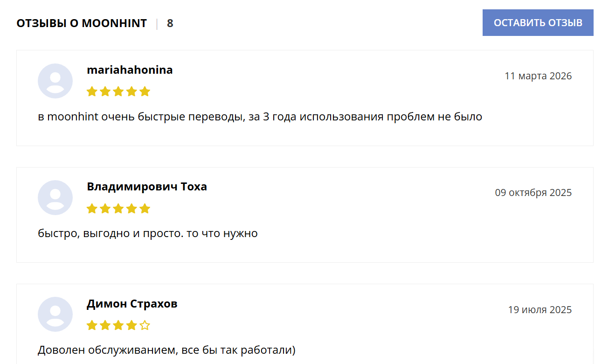Click the review count '8'
This screenshot has height=364, width=595.
[170, 23]
